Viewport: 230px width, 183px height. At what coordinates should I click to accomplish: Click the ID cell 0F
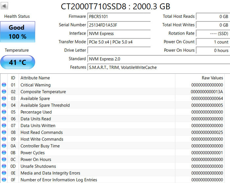[13, 180]
